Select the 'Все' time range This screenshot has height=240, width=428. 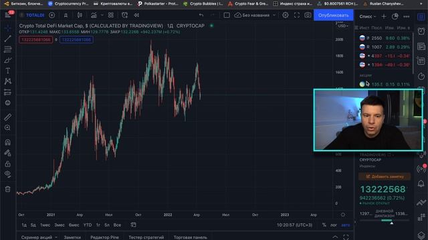(117, 225)
